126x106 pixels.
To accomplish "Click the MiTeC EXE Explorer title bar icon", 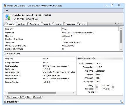I will click(x=5, y=6).
